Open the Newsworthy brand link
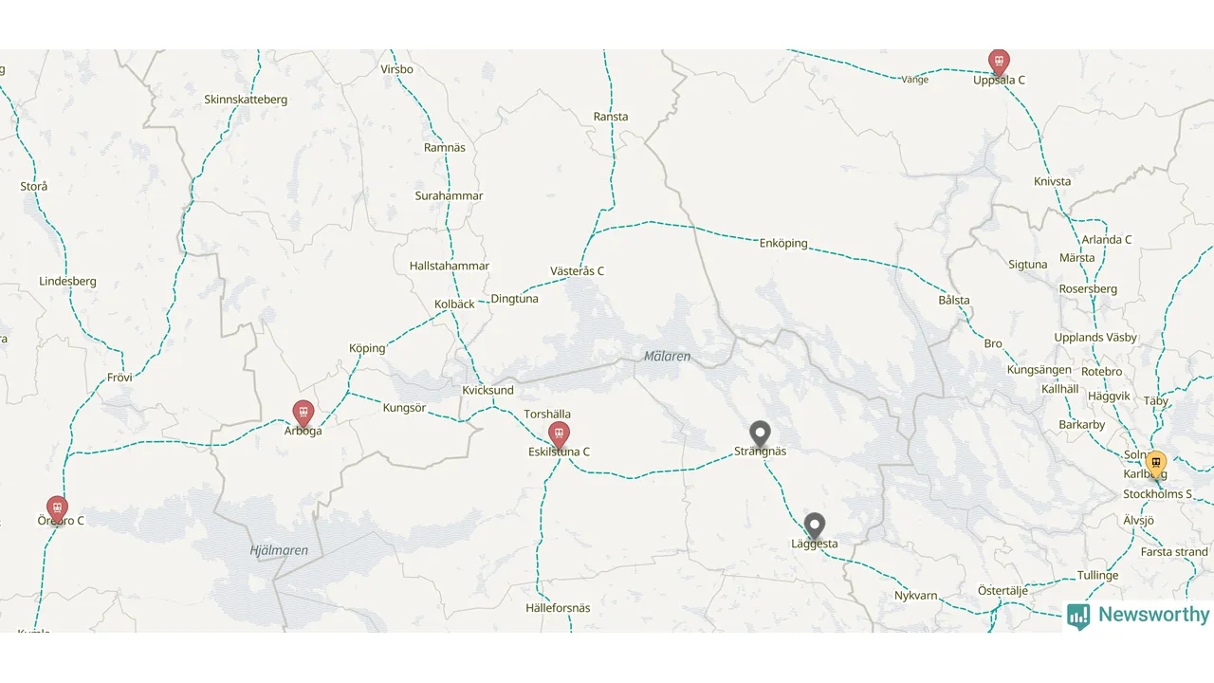Screen dimensions: 1214x683 [1138, 616]
